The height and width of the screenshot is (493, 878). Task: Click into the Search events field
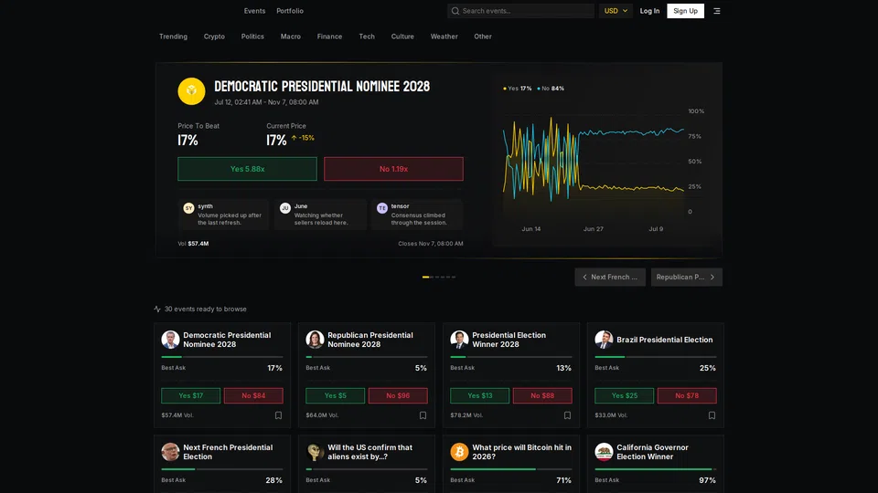click(x=520, y=11)
